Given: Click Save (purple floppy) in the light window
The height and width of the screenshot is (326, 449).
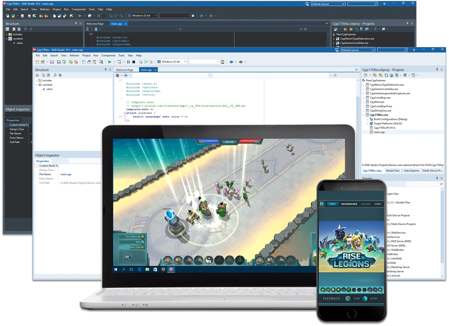Looking at the screenshot, I should (52, 62).
